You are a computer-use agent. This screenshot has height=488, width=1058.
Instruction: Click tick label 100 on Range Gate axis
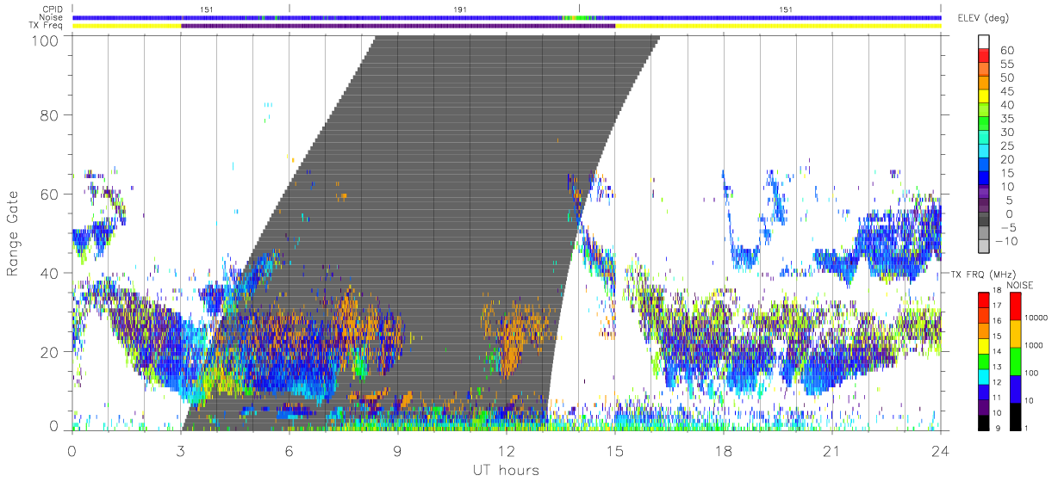click(47, 40)
